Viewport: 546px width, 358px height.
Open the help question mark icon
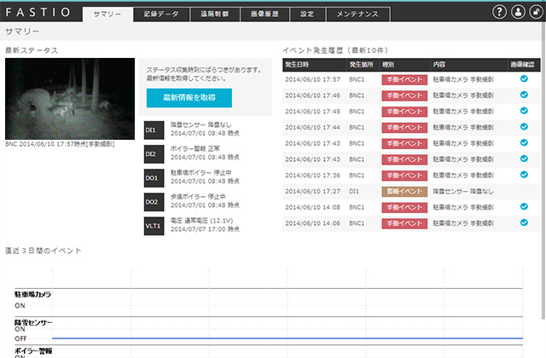coord(500,12)
